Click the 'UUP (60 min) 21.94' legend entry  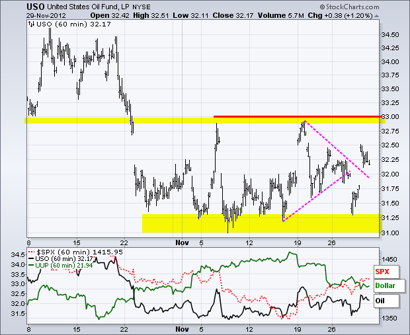click(61, 266)
